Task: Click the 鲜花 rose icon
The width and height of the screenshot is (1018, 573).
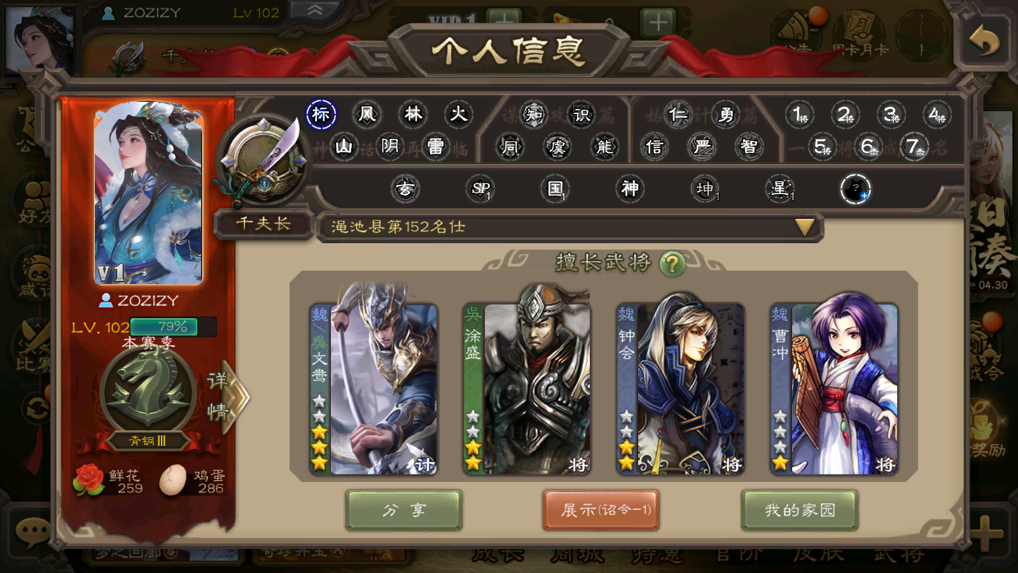Action: click(90, 480)
